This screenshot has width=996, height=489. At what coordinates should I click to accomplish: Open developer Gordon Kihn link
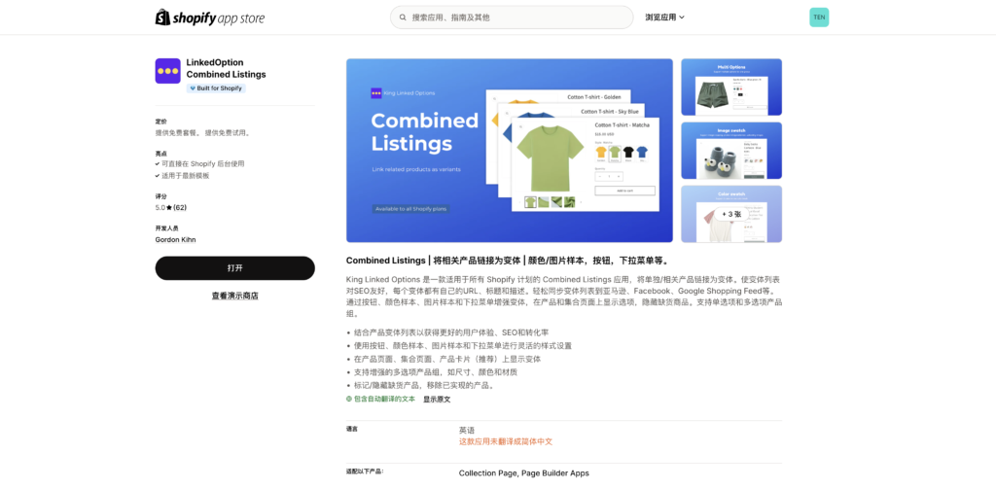(175, 240)
